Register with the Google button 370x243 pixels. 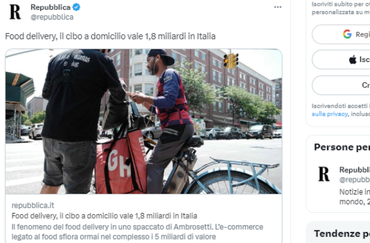click(341, 34)
